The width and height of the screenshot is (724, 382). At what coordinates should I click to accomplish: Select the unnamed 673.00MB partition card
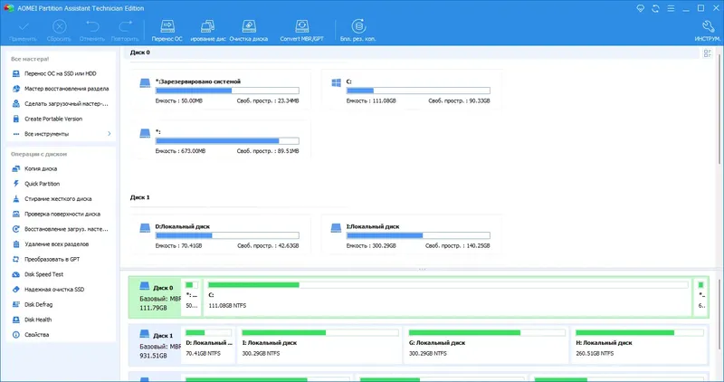pyautogui.click(x=220, y=140)
